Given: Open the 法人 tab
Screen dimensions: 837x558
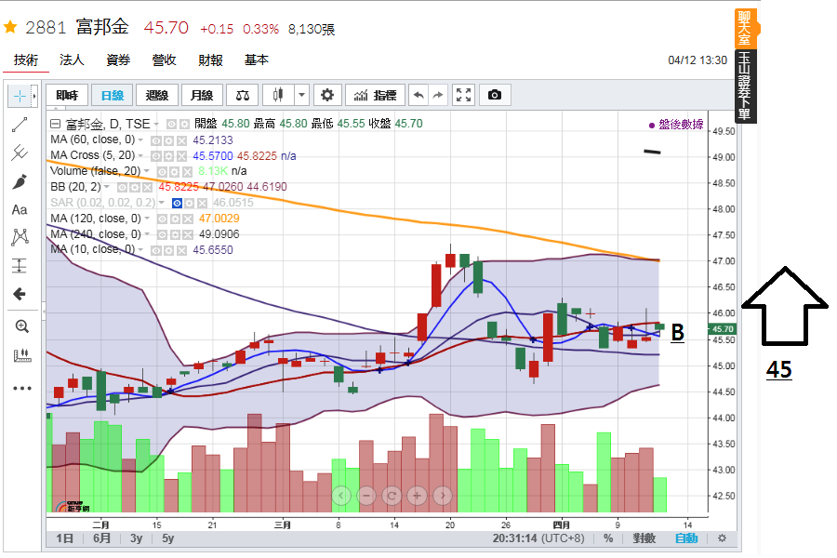Looking at the screenshot, I should click(x=72, y=60).
